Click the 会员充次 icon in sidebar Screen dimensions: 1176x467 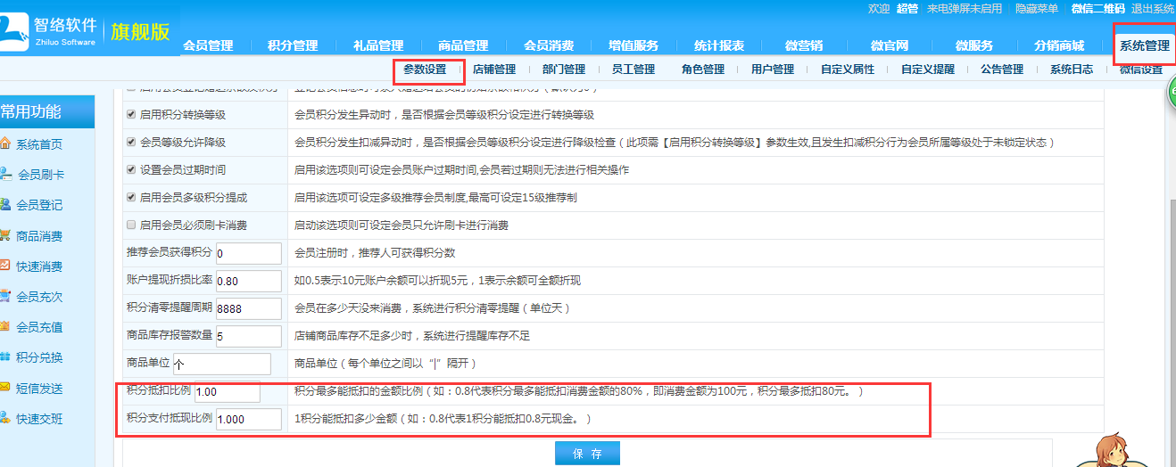[x=5, y=296]
